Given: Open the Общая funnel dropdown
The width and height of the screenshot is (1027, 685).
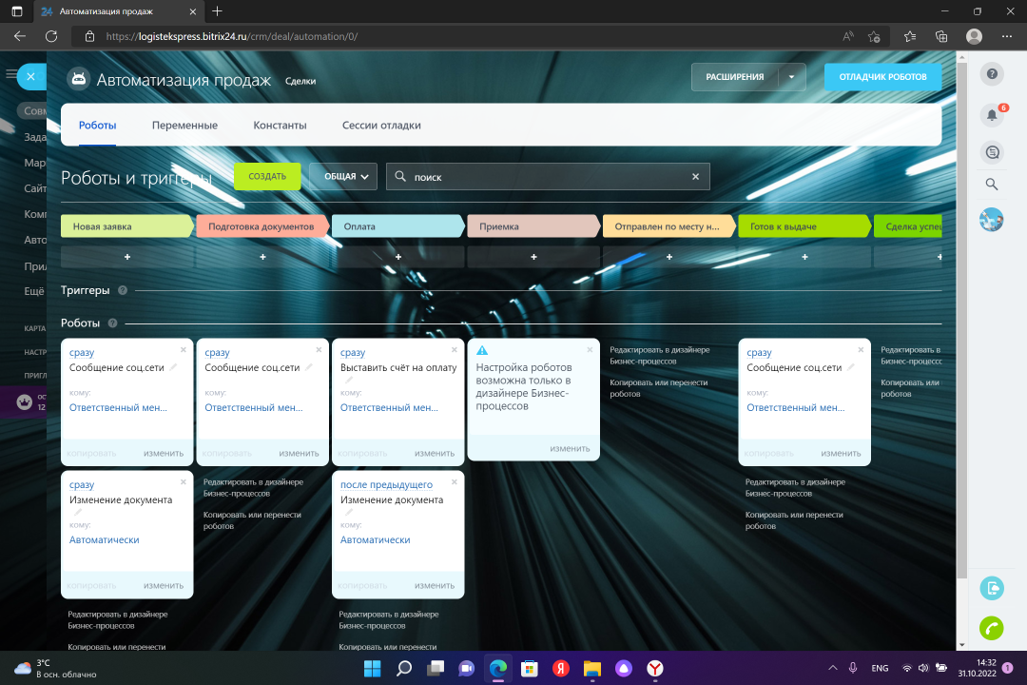Looking at the screenshot, I should (x=343, y=177).
